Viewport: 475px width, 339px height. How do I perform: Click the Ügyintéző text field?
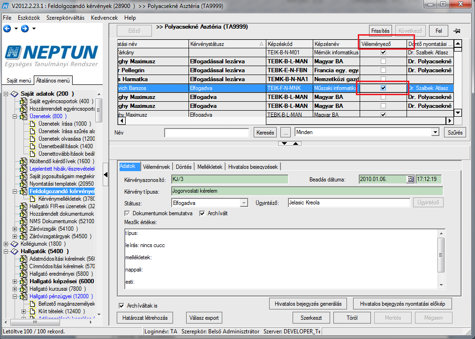click(349, 203)
